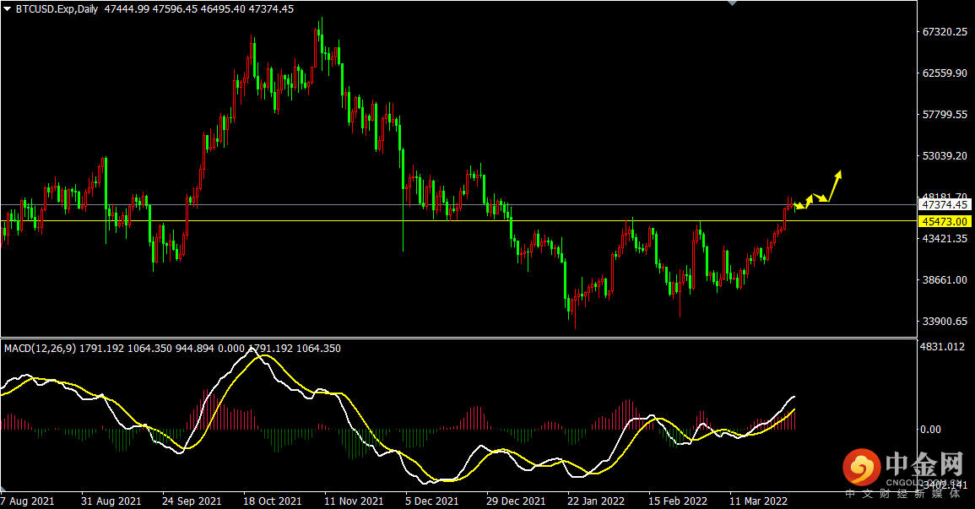975x509 pixels.
Task: Click the small gray triangle in bottom-left corner
Action: (3, 487)
